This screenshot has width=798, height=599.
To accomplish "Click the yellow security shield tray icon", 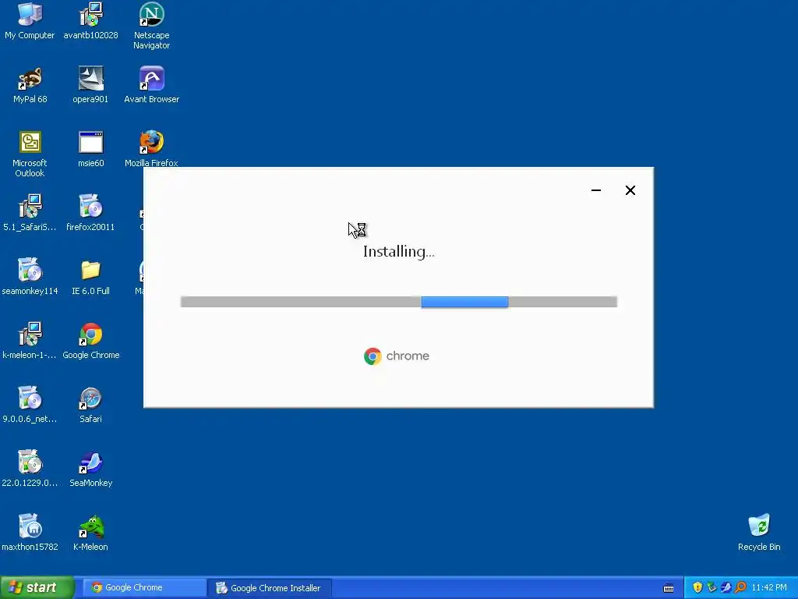I will [697, 587].
